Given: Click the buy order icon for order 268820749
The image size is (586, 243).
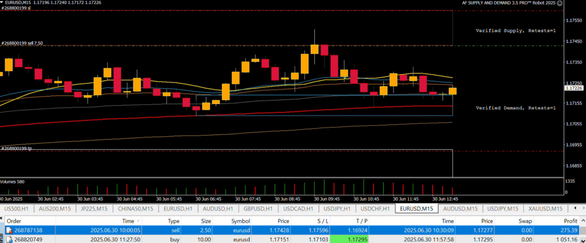Looking at the screenshot, I should pyautogui.click(x=10, y=238).
